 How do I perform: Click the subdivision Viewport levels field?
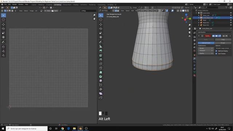(x=206, y=51)
